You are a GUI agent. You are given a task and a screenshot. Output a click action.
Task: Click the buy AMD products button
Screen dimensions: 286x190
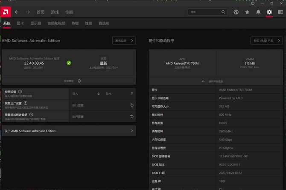click(x=266, y=40)
